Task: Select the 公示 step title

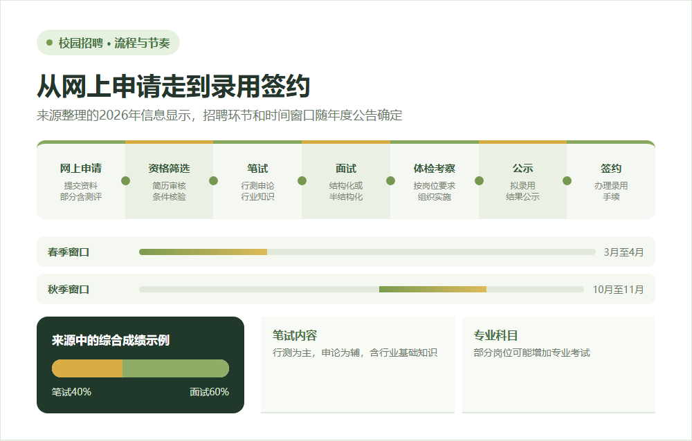Action: pos(522,169)
